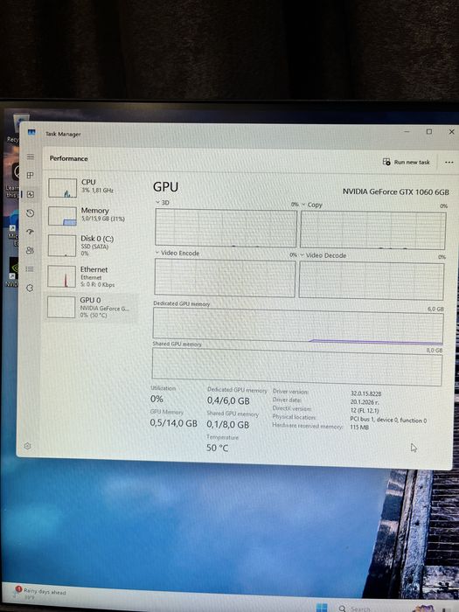Click the Dedicated GPU memory graph
459x612 pixels.
coord(298,326)
